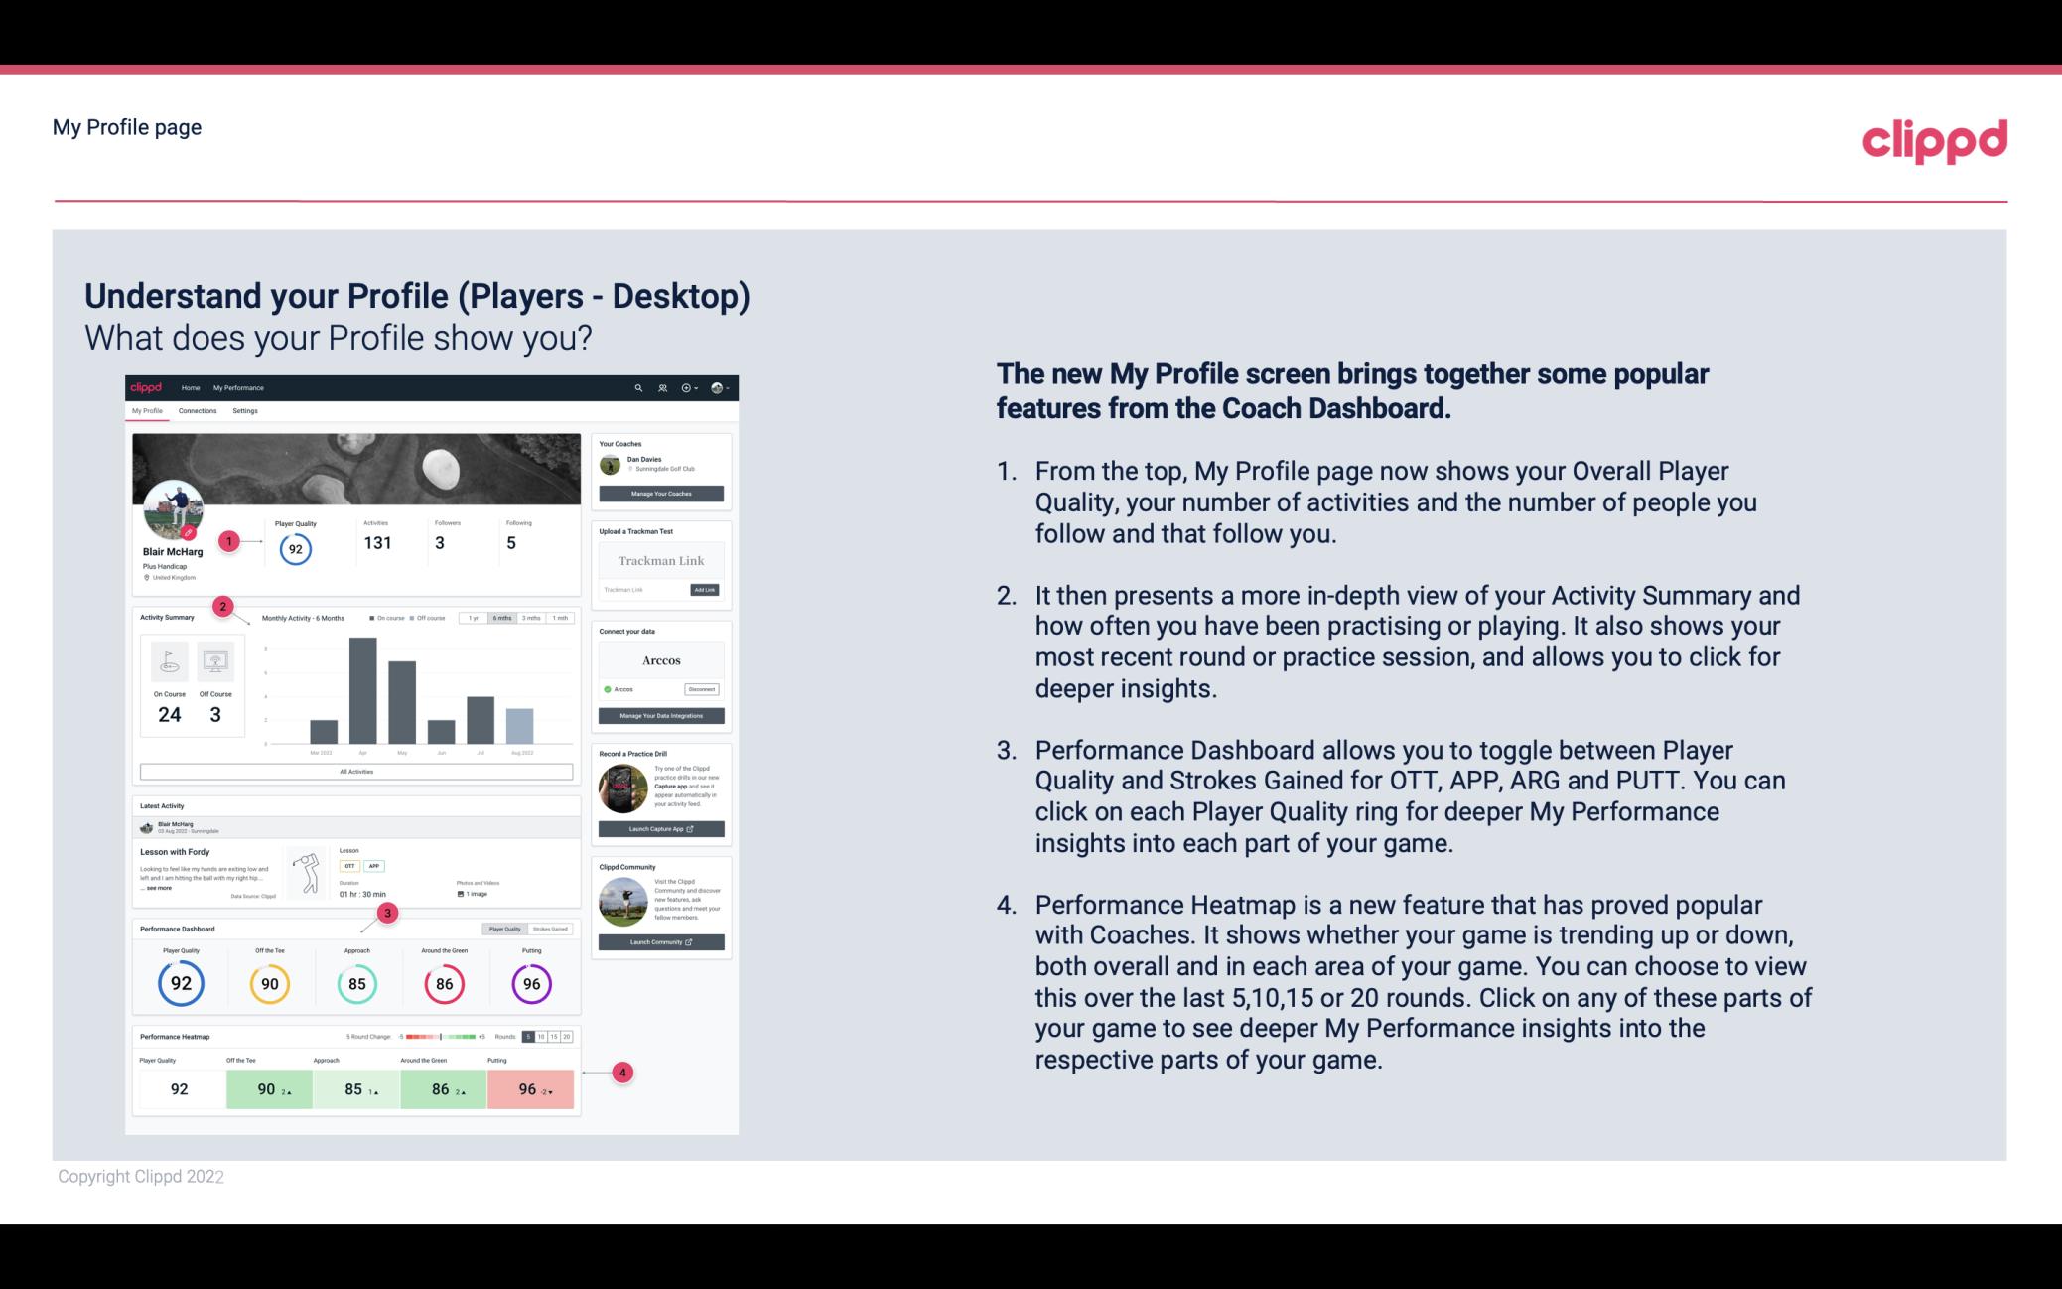Select the Off the Tee performance ring
The image size is (2062, 1289).
pyautogui.click(x=269, y=981)
